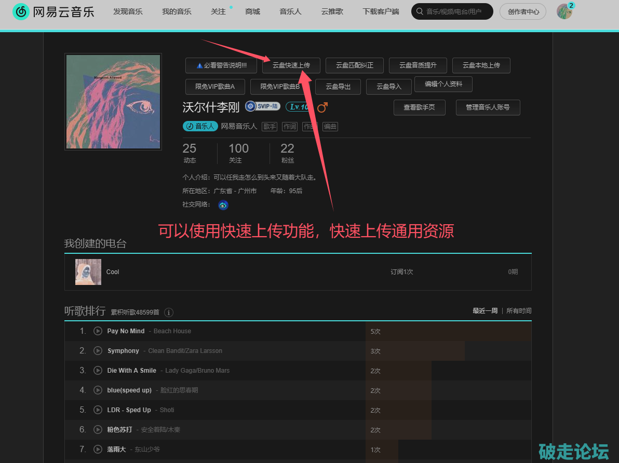This screenshot has height=463, width=619.
Task: Select the 最近一周 ranking tab
Action: (x=485, y=311)
